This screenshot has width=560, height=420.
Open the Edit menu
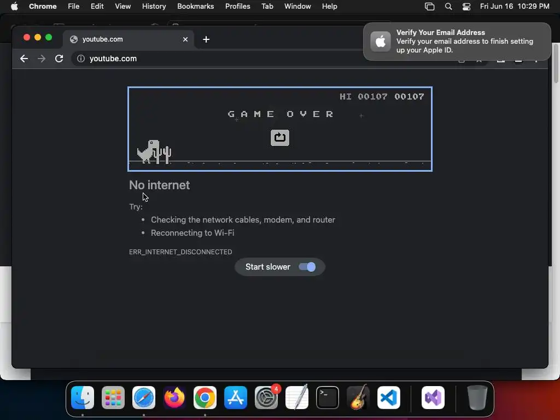[x=97, y=6]
